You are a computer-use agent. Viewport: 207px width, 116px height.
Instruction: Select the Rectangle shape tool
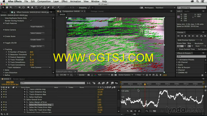point(28,7)
